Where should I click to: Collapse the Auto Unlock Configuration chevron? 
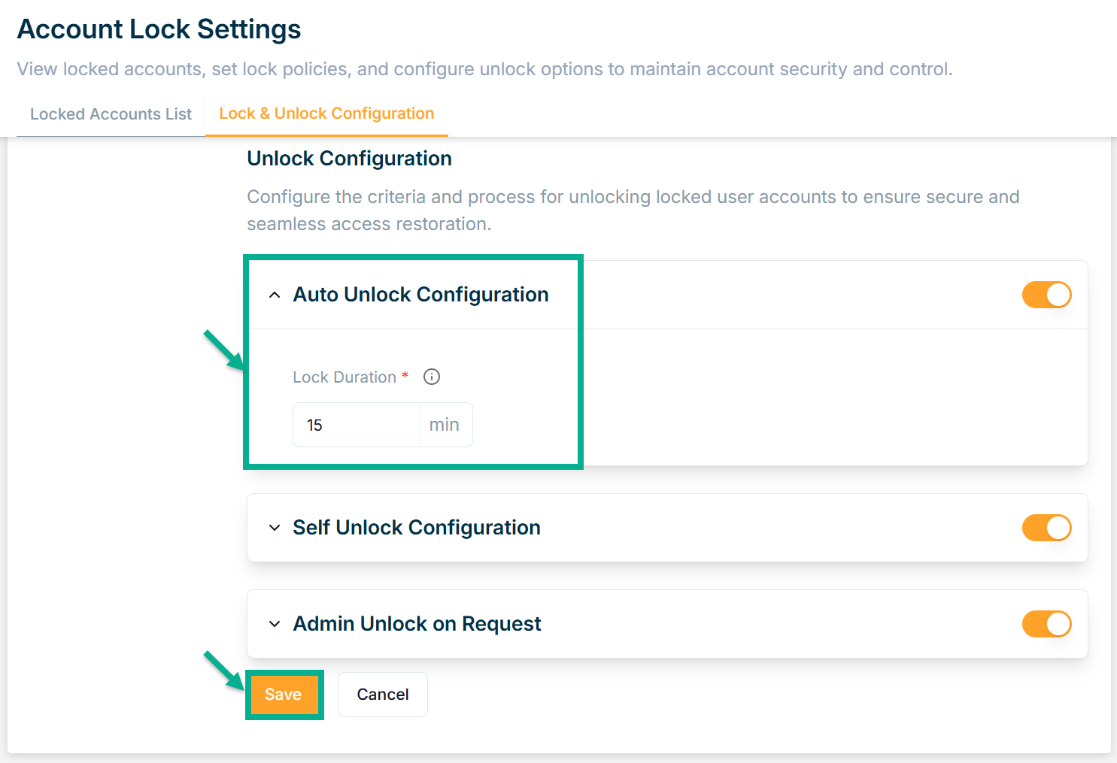275,295
